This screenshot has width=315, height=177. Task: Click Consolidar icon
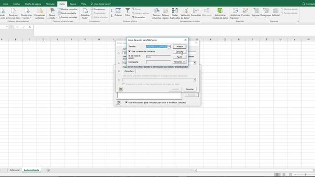[196, 12]
